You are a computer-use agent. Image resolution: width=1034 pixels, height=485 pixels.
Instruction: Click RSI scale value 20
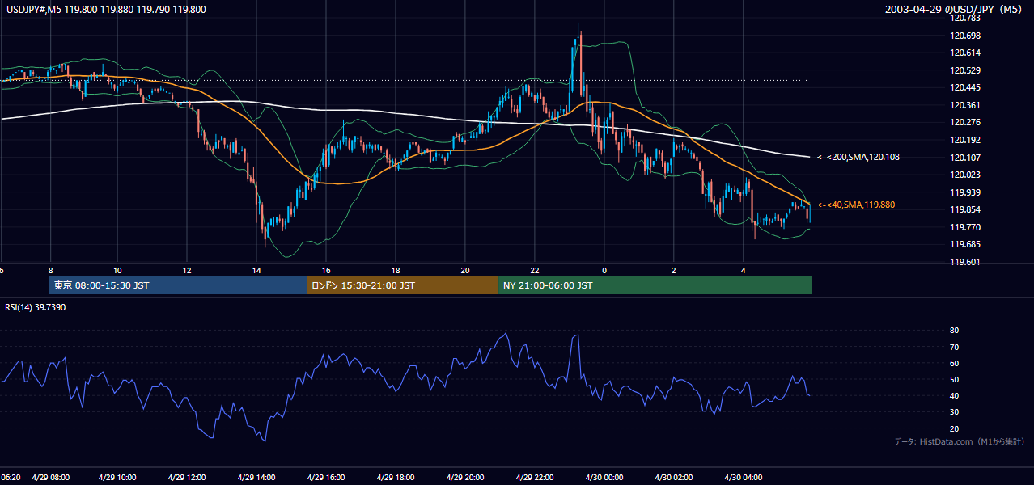(x=954, y=428)
